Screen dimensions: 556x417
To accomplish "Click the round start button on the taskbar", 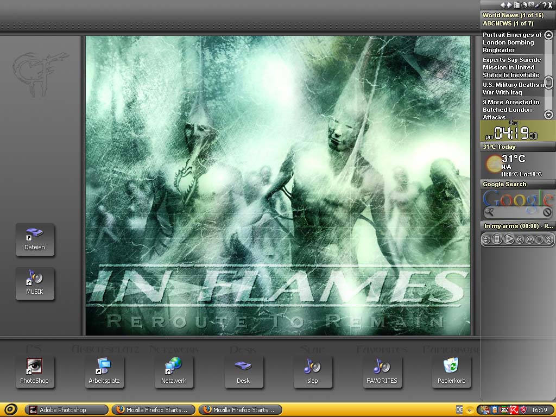I will (x=10, y=409).
